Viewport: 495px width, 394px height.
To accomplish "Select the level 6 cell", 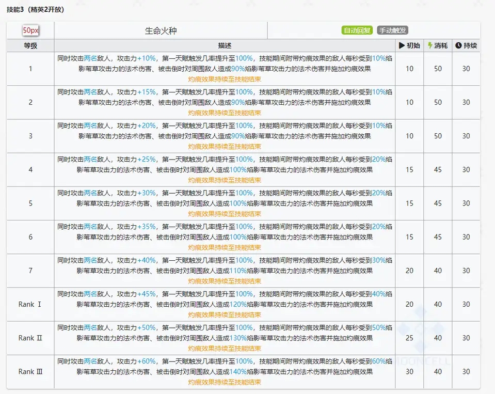I will click(30, 237).
